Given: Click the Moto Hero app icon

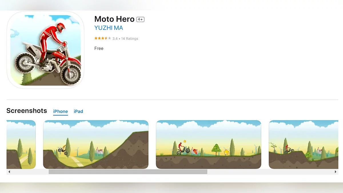Looking at the screenshot, I should point(45,50).
